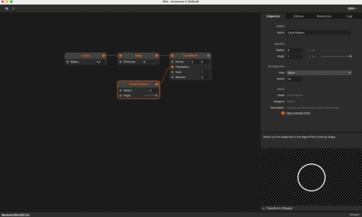Click the Points value field
The height and width of the screenshot is (217, 362).
(295, 79)
